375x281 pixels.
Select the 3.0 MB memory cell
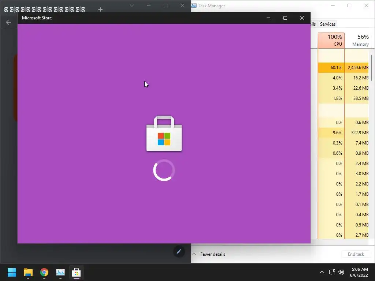click(x=357, y=174)
